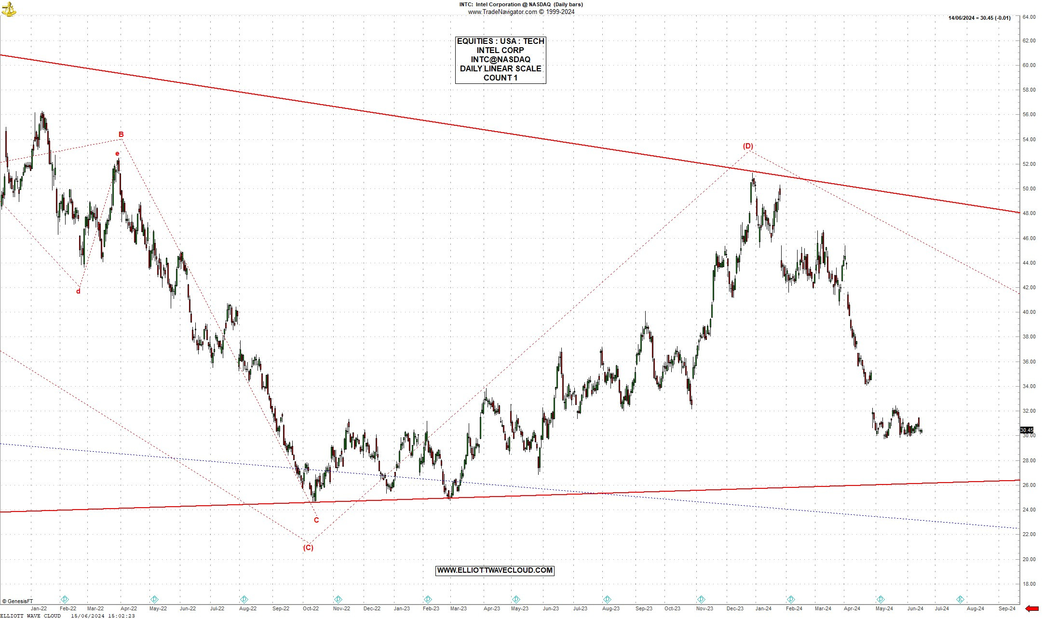Click the red left arrow at bottom right
This screenshot has height=619, width=1043.
point(1031,608)
